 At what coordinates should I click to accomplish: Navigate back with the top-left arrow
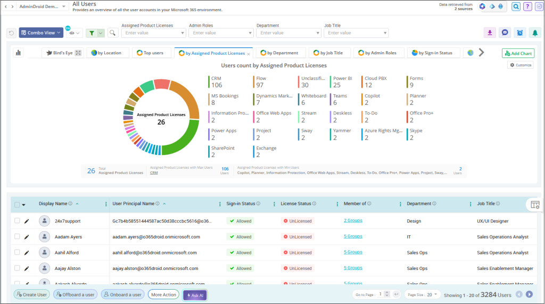[x=5, y=6]
